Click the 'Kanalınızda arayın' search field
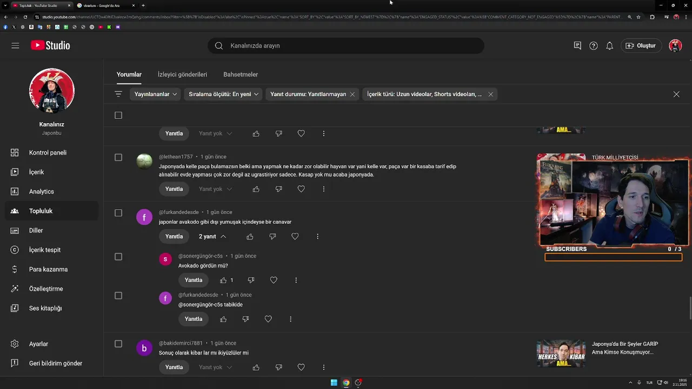The height and width of the screenshot is (389, 692). click(x=346, y=46)
